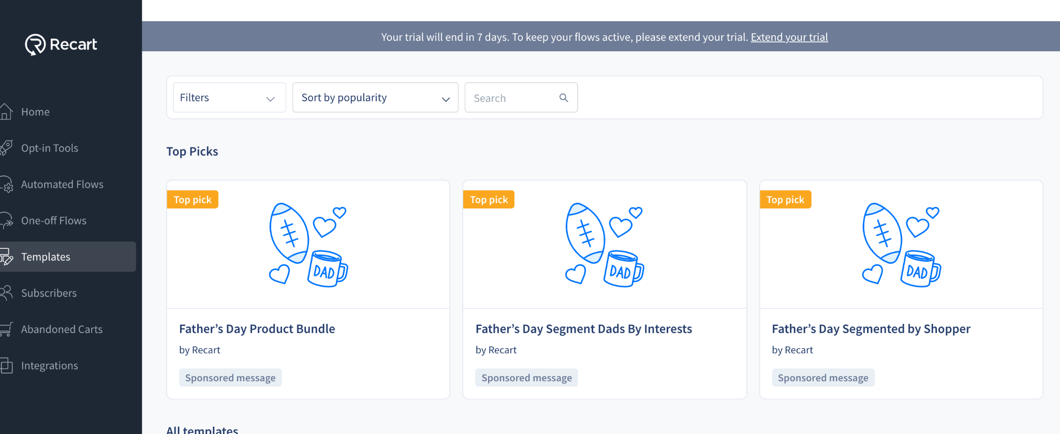1060x434 pixels.
Task: Type in the Search templates field
Action: click(x=512, y=98)
